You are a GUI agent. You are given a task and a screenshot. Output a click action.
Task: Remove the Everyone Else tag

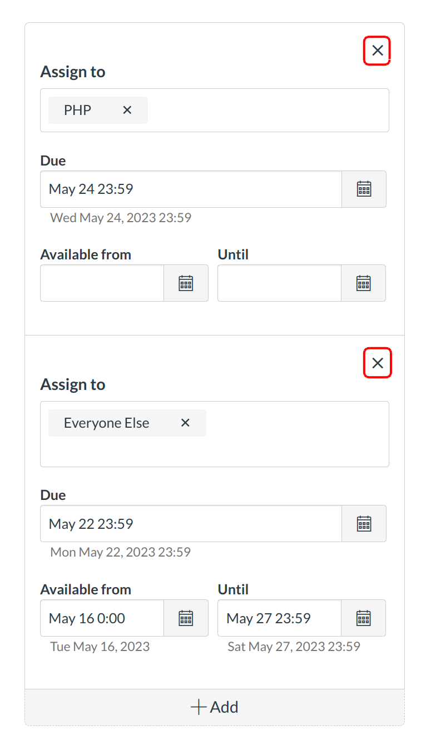click(185, 423)
